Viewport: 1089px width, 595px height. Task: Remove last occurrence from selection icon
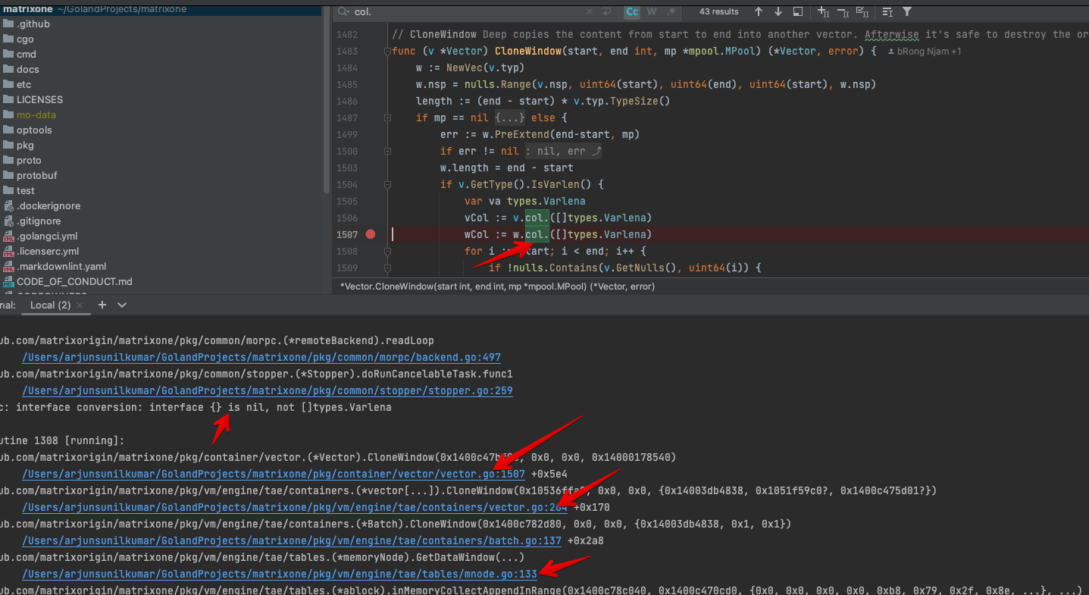point(843,12)
